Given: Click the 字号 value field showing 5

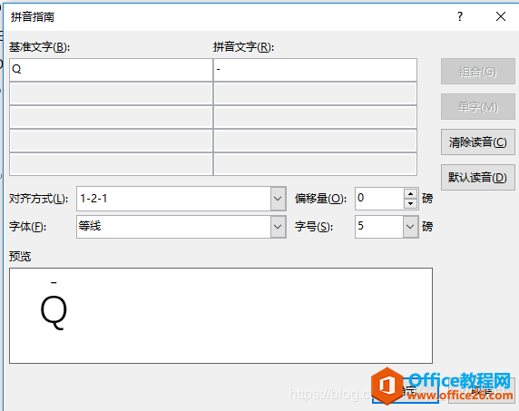Looking at the screenshot, I should [379, 227].
